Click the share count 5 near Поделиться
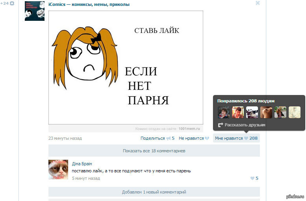 (x=173, y=138)
